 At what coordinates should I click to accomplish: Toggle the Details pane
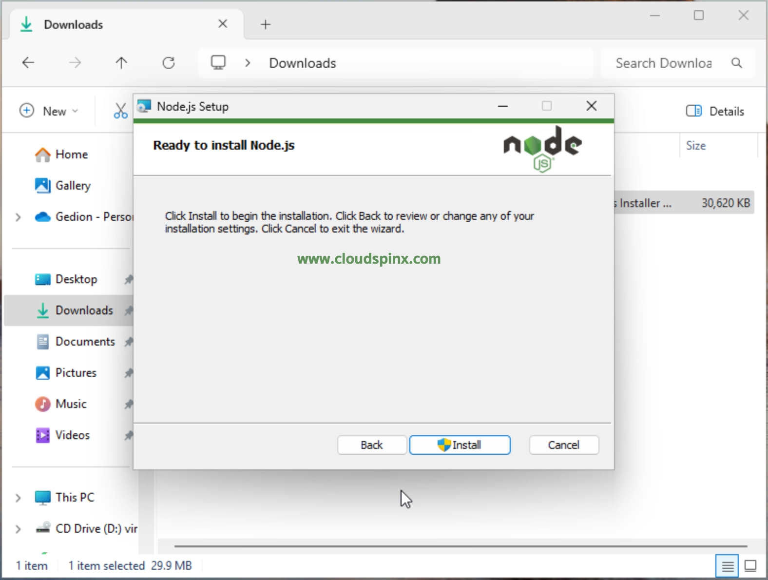[x=715, y=111]
